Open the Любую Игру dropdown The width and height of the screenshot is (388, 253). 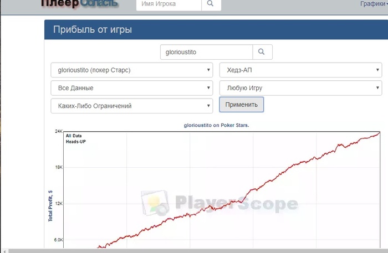click(300, 88)
